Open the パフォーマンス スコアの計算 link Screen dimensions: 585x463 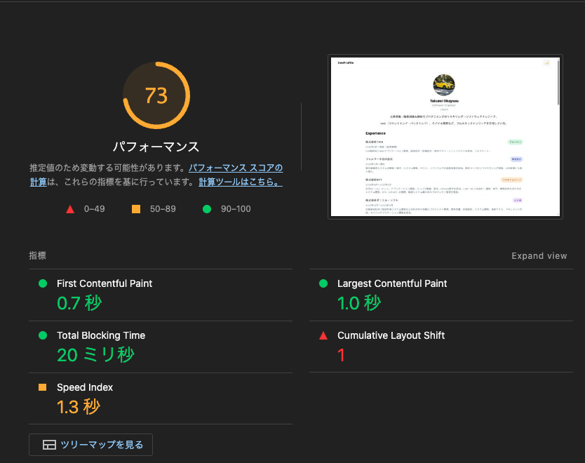coord(235,168)
